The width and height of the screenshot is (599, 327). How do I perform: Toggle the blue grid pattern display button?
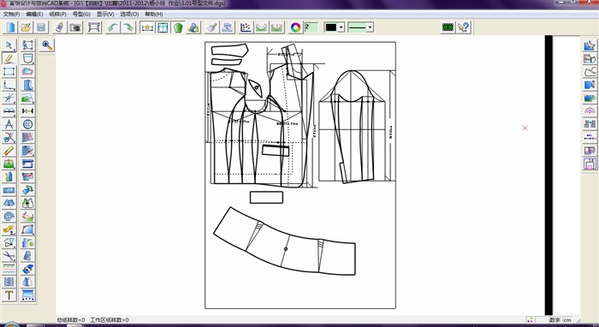coord(163,27)
